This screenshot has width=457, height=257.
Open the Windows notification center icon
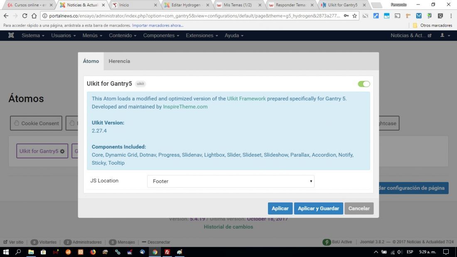446,252
